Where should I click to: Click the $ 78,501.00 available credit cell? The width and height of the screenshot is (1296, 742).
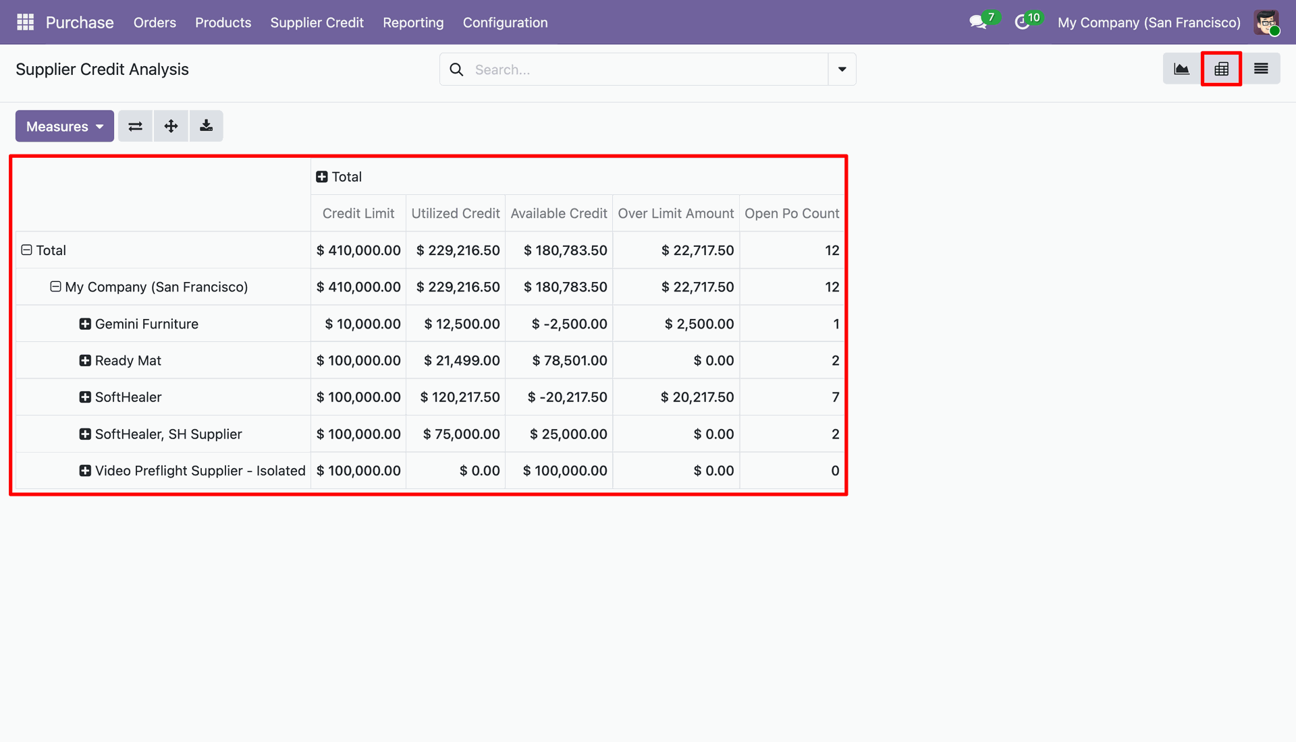pyautogui.click(x=559, y=360)
